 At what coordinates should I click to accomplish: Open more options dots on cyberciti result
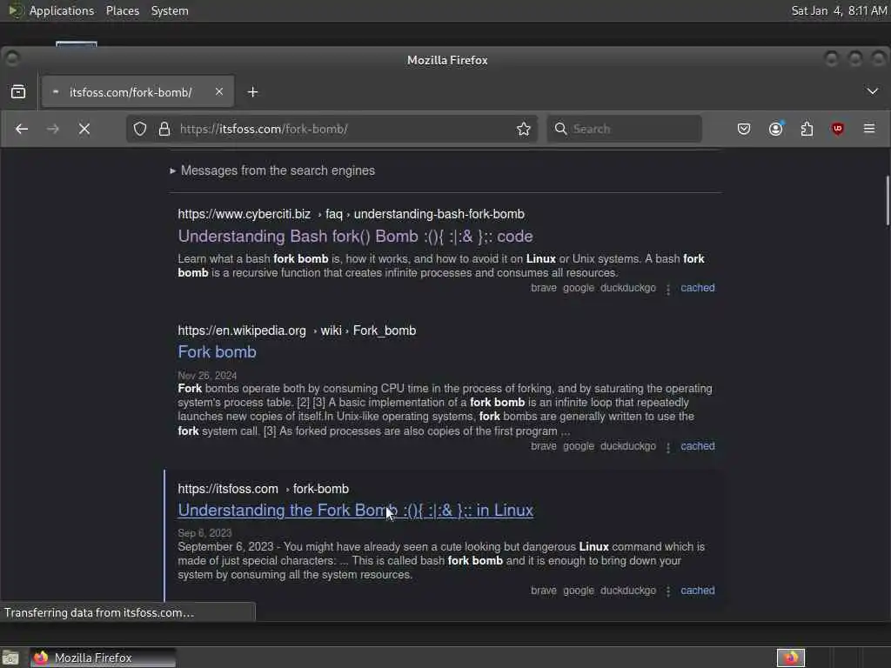tap(668, 289)
